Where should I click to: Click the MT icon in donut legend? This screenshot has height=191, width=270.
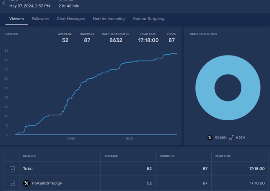pyautogui.click(x=232, y=138)
